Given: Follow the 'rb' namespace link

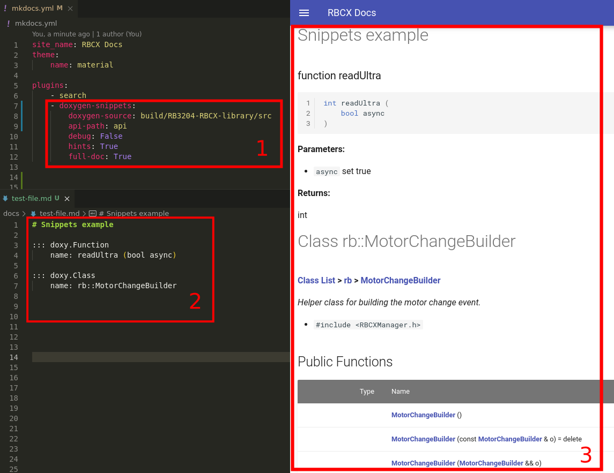Looking at the screenshot, I should pyautogui.click(x=347, y=280).
